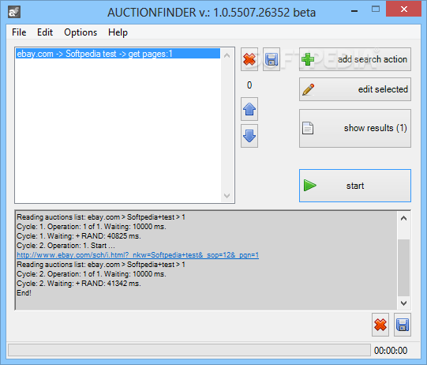Click log line 'Cycle: 2. Waiting: + RAND: 41342 ms.'
427x365 pixels.
click(x=79, y=284)
